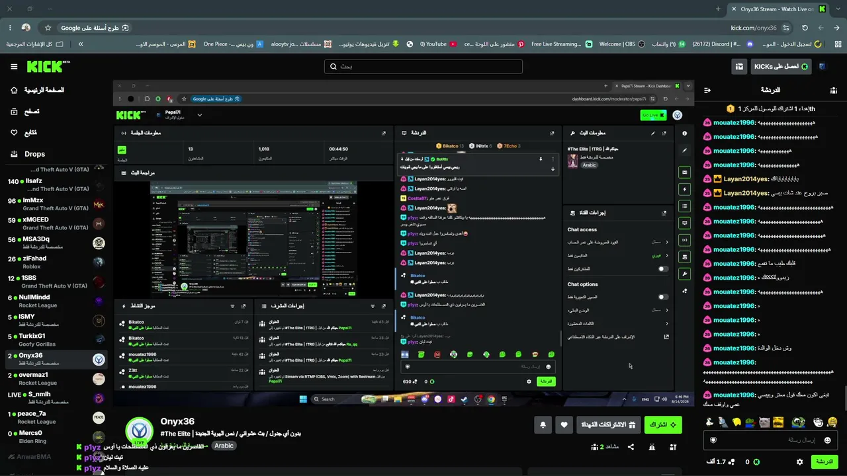Open the كل الإشارات المرجعية bookmarks folder

34,44
